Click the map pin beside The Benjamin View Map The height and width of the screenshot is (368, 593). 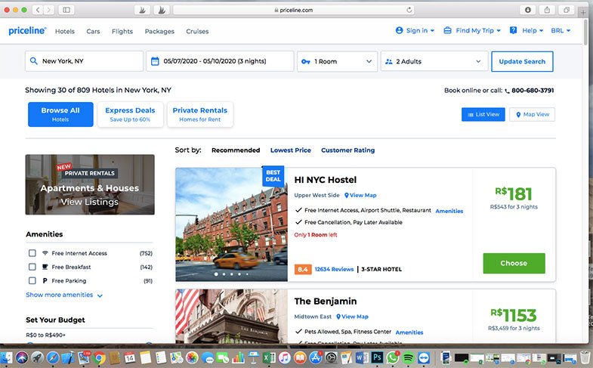pos(338,317)
